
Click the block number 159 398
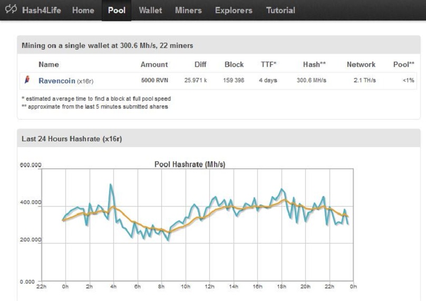[x=234, y=81]
